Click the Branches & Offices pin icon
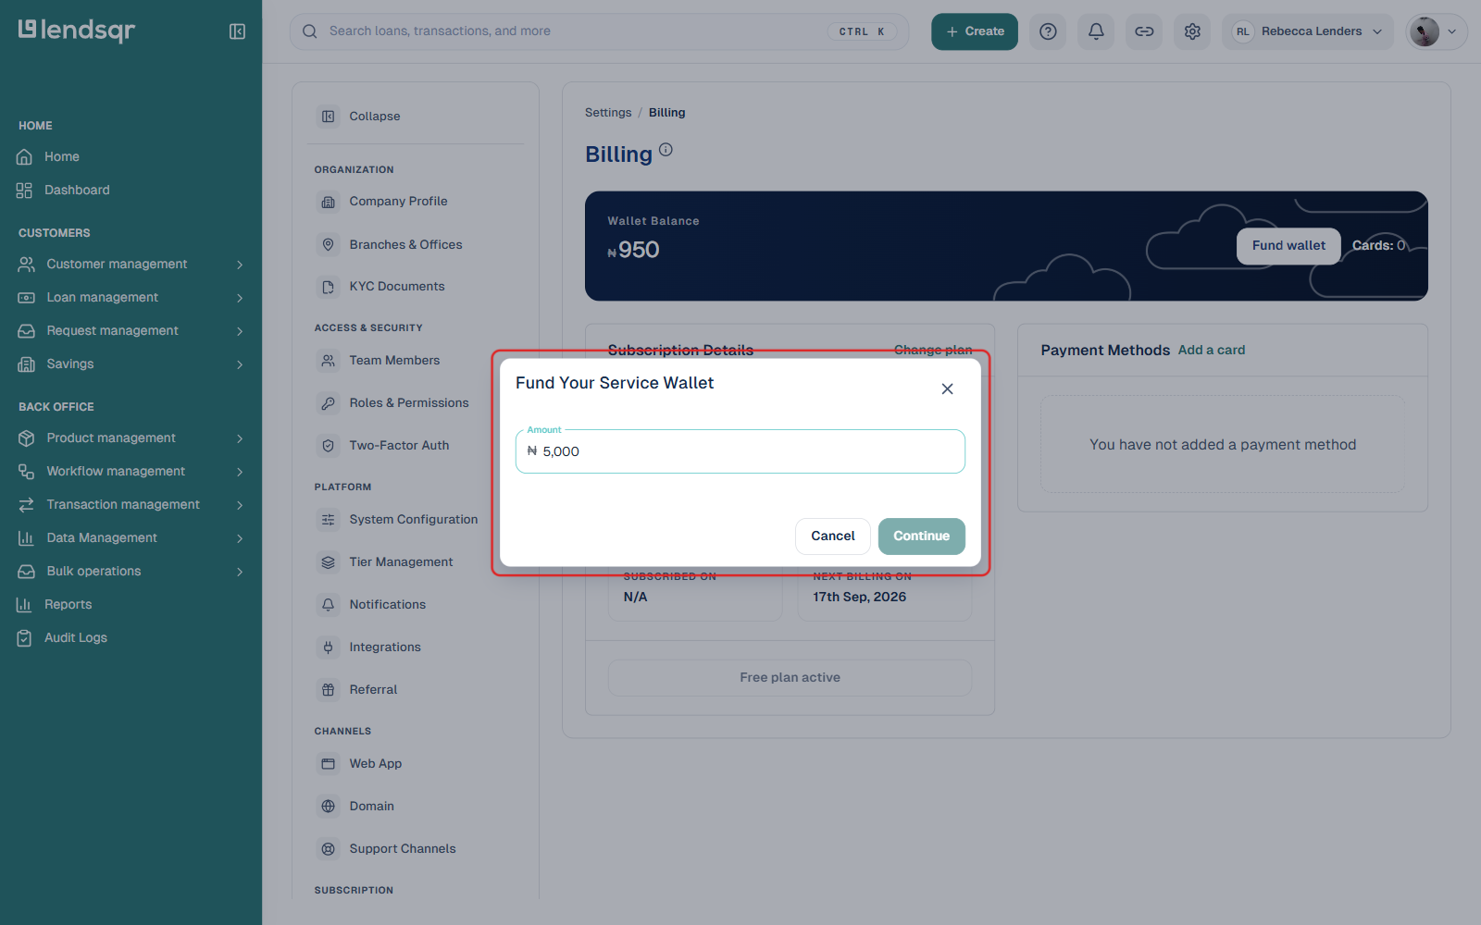 [x=328, y=244]
